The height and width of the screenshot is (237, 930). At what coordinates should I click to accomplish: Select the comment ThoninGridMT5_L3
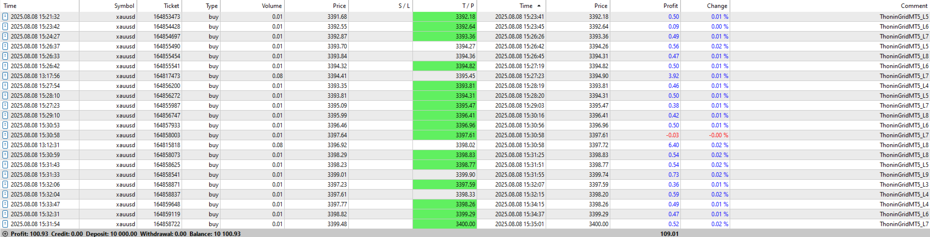[x=904, y=185]
